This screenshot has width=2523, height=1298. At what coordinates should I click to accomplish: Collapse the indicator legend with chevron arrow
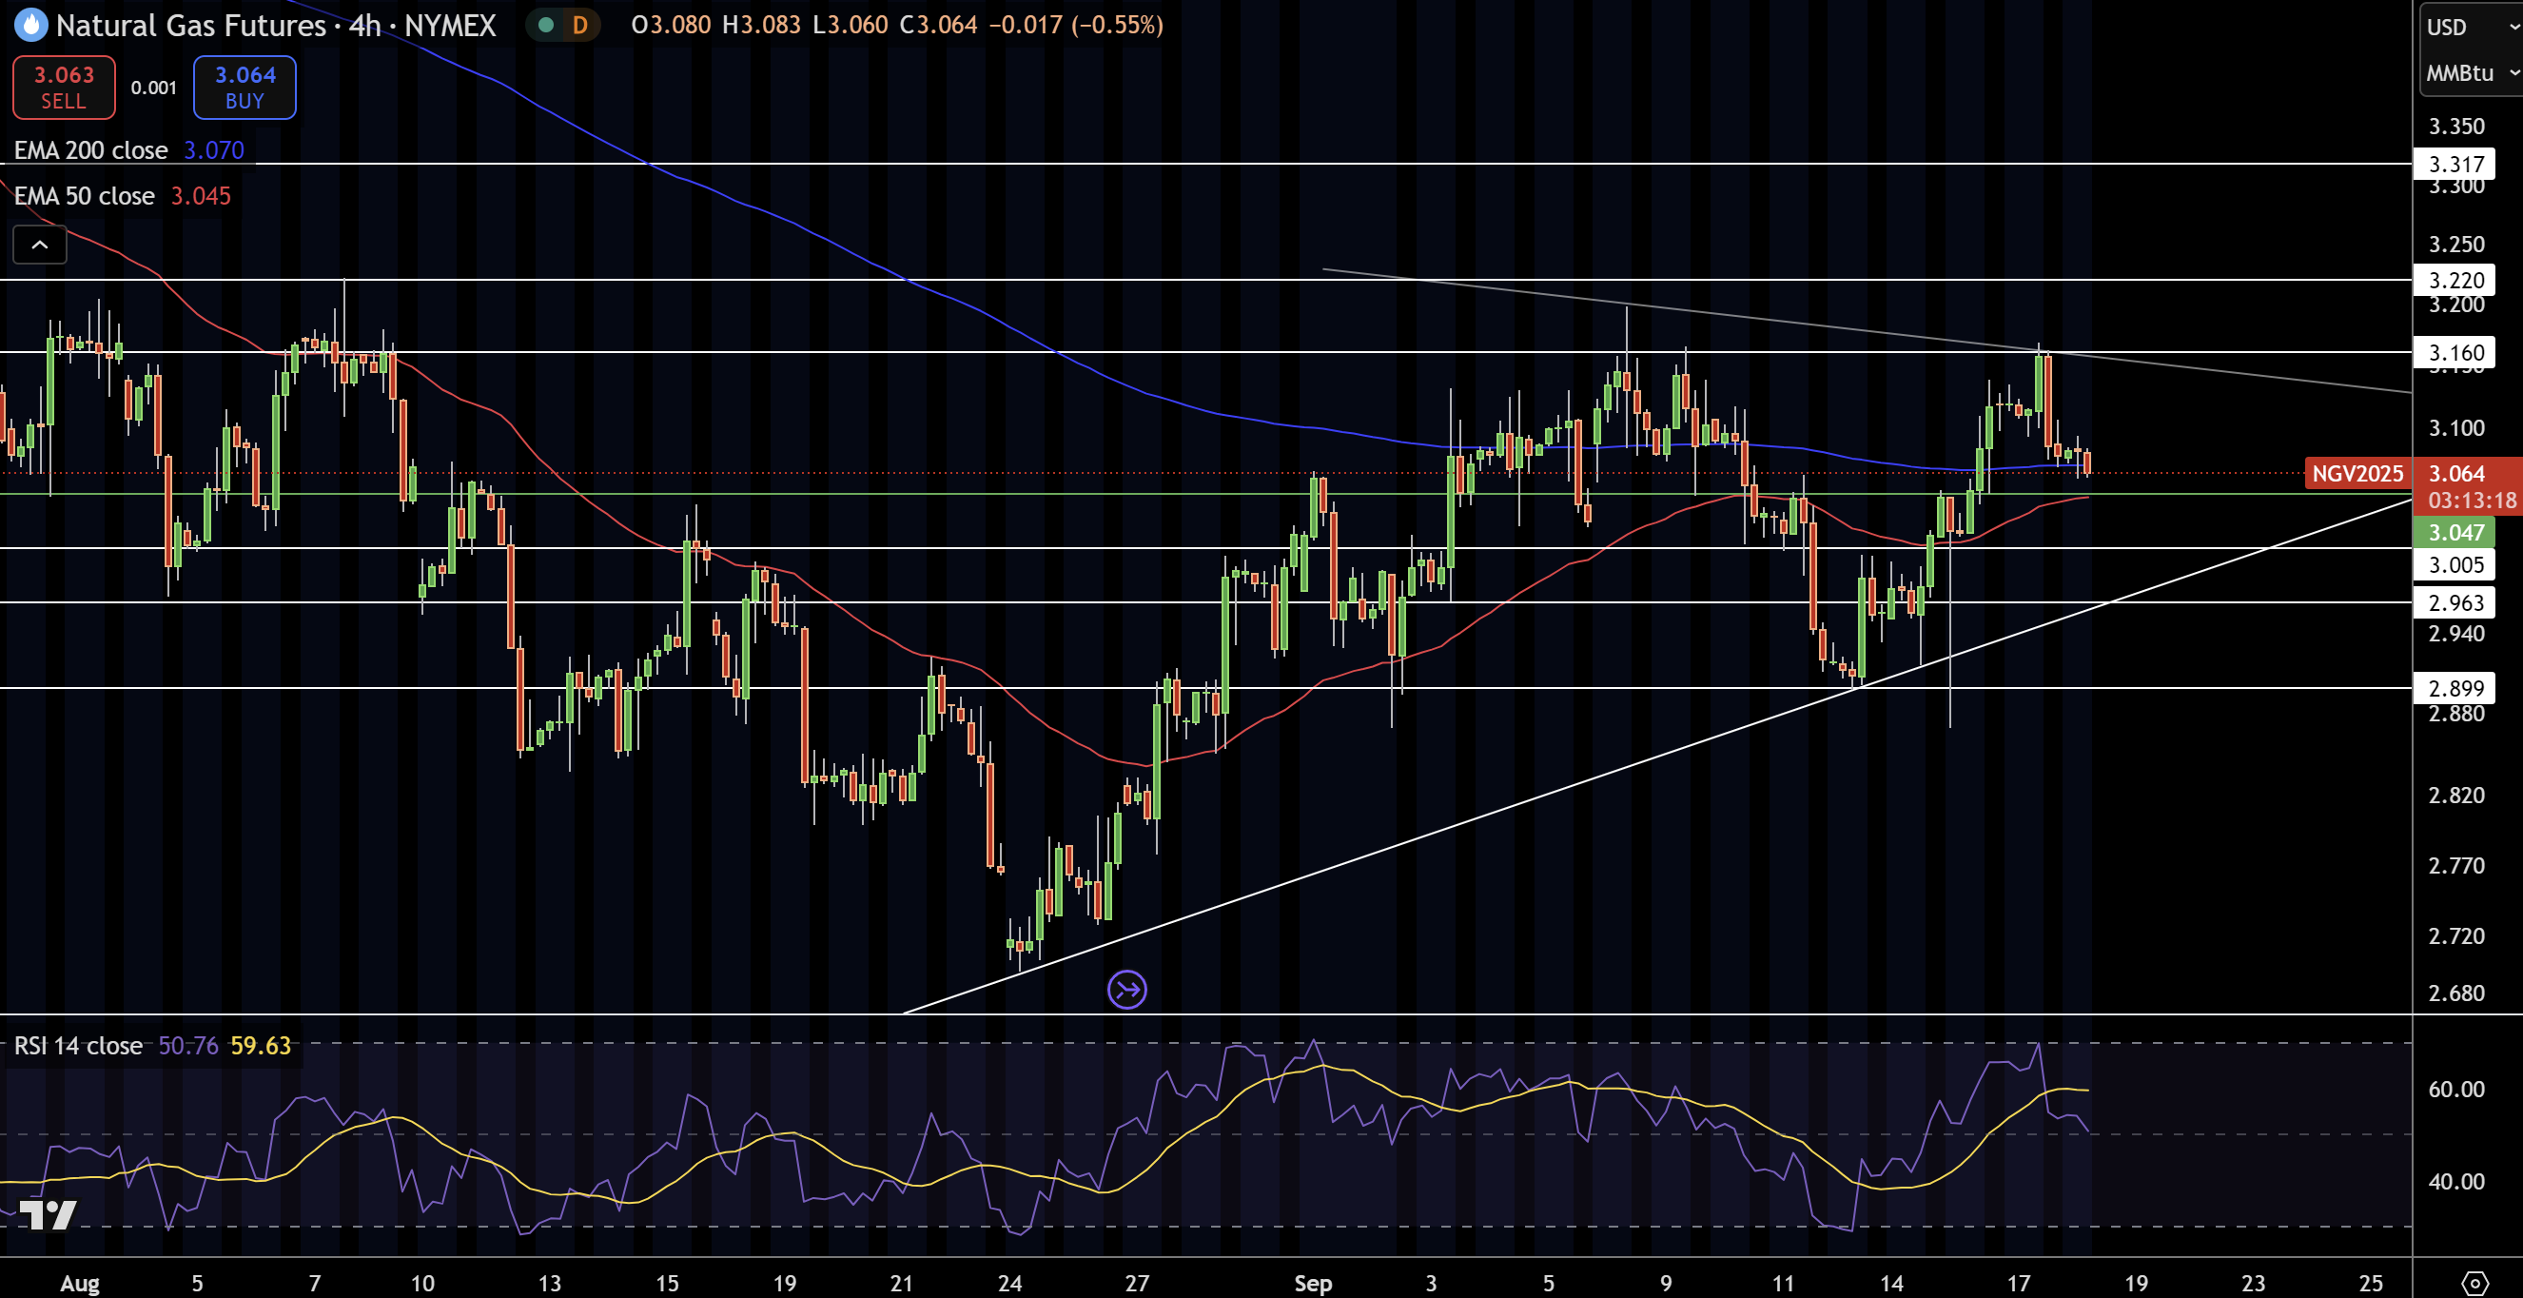point(40,245)
